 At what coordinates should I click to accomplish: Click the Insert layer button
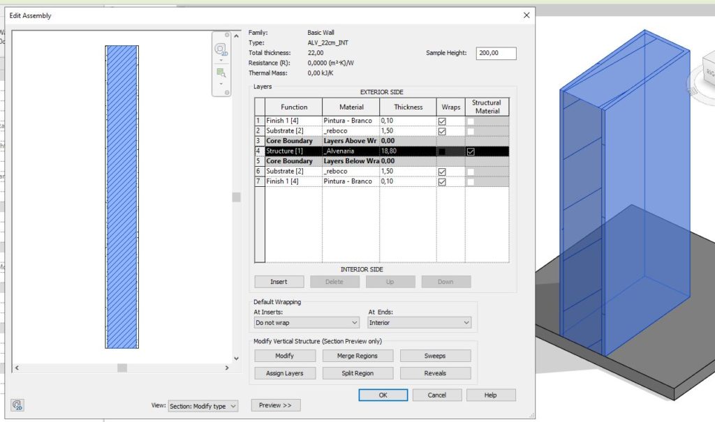click(x=279, y=282)
